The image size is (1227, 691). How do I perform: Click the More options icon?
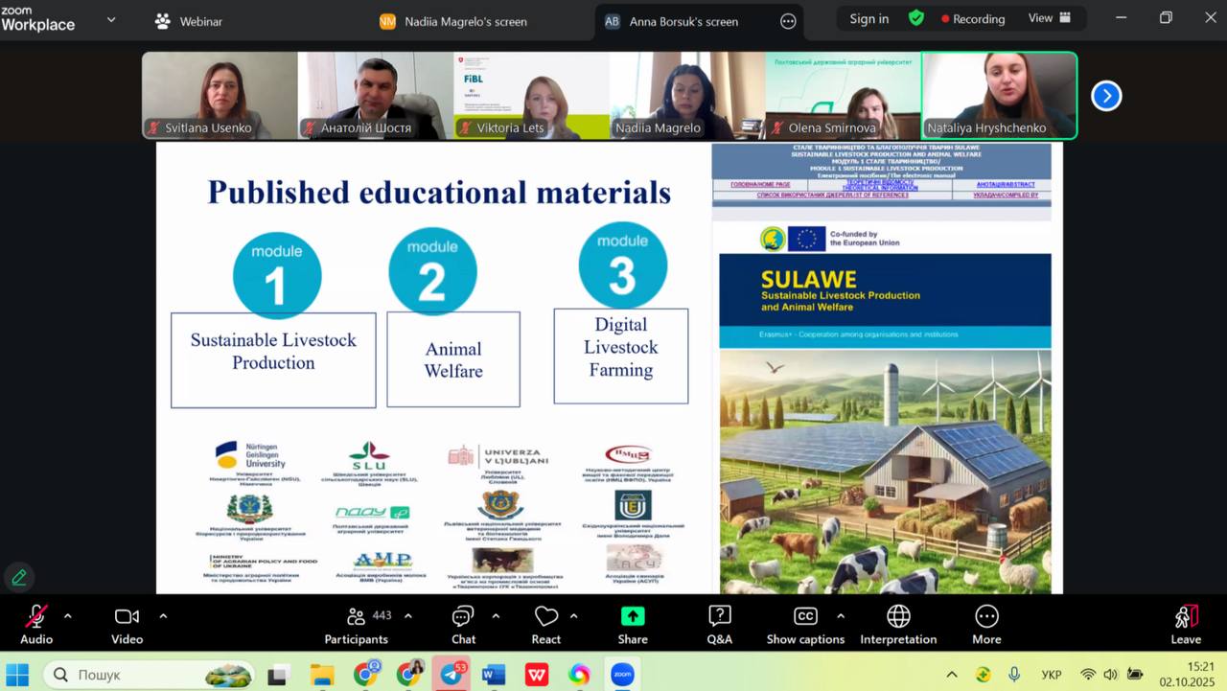coord(986,616)
